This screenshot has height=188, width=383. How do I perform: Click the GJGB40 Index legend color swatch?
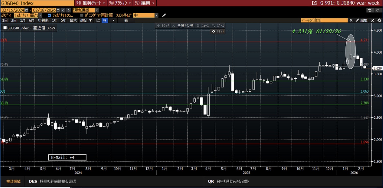(x=5, y=28)
